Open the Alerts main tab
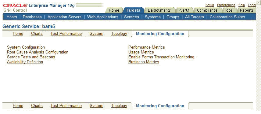This screenshot has width=261, height=114. [x=184, y=10]
